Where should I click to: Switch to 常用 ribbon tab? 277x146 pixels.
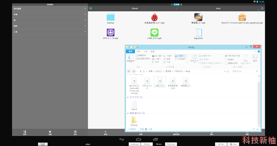pyautogui.click(x=138, y=52)
